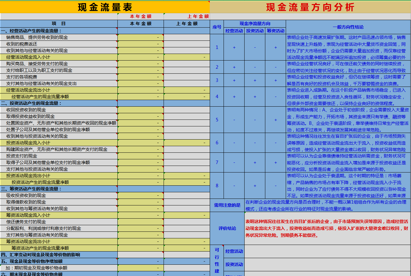Click 本年金额 cell for 销售商品、提供劳务收到的现金

tap(141, 37)
